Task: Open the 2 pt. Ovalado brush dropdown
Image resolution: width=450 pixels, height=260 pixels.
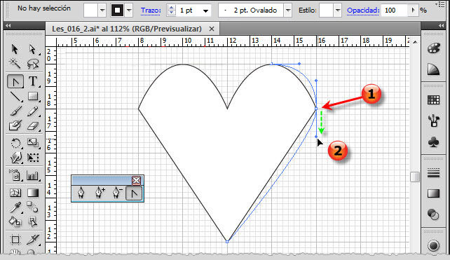Action: 287,11
